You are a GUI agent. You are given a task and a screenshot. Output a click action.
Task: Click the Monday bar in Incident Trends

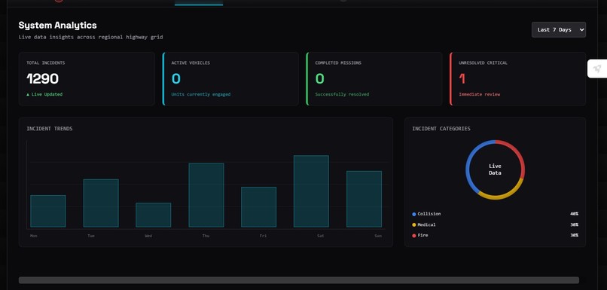tap(48, 211)
